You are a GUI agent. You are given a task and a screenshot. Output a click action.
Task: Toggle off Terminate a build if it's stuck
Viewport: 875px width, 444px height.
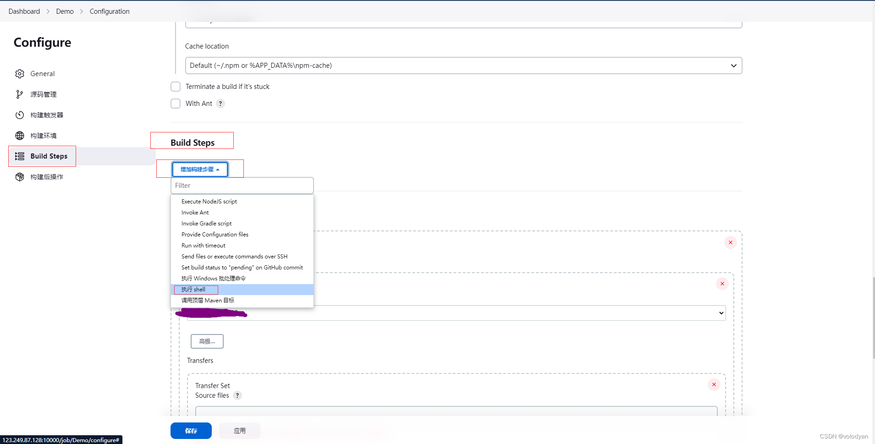click(x=176, y=86)
